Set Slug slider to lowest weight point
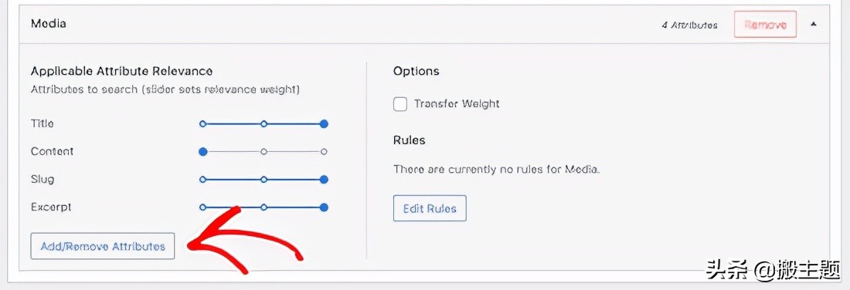Viewport: 850px width, 290px height. pyautogui.click(x=202, y=179)
